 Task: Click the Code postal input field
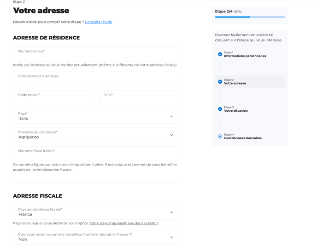tap(53, 97)
